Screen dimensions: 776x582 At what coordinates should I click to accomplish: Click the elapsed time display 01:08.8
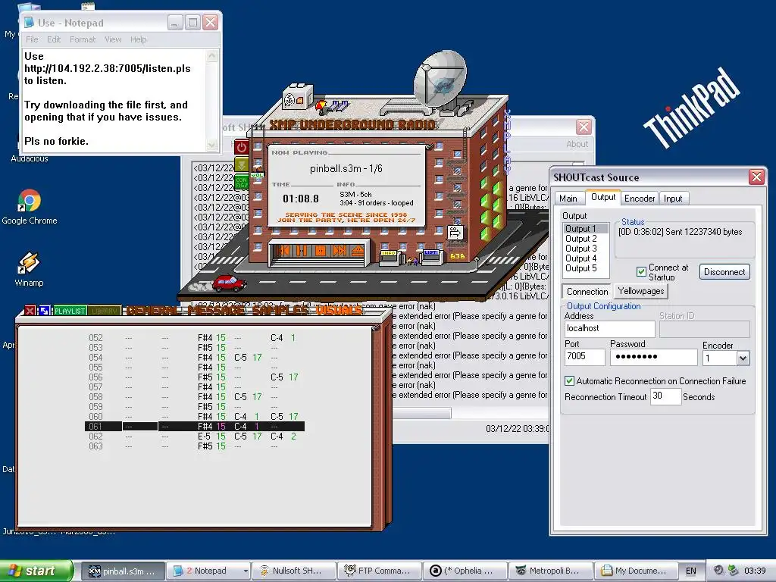click(301, 199)
